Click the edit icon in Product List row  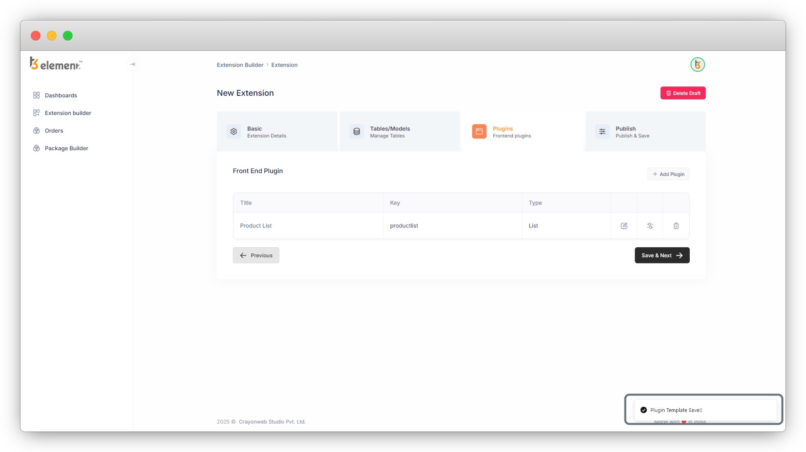(x=624, y=226)
